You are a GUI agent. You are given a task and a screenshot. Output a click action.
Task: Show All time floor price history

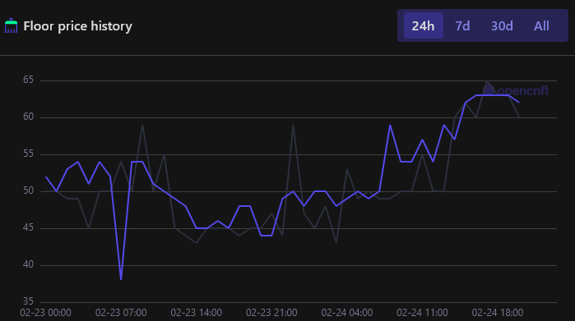point(541,25)
